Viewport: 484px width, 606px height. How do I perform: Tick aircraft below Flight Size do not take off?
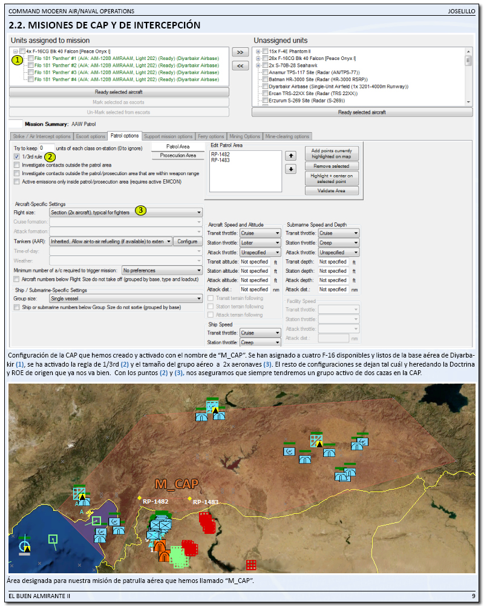[16, 279]
